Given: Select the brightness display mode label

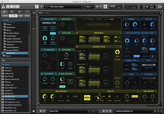Looking at the screenshot, I should coord(91,19).
